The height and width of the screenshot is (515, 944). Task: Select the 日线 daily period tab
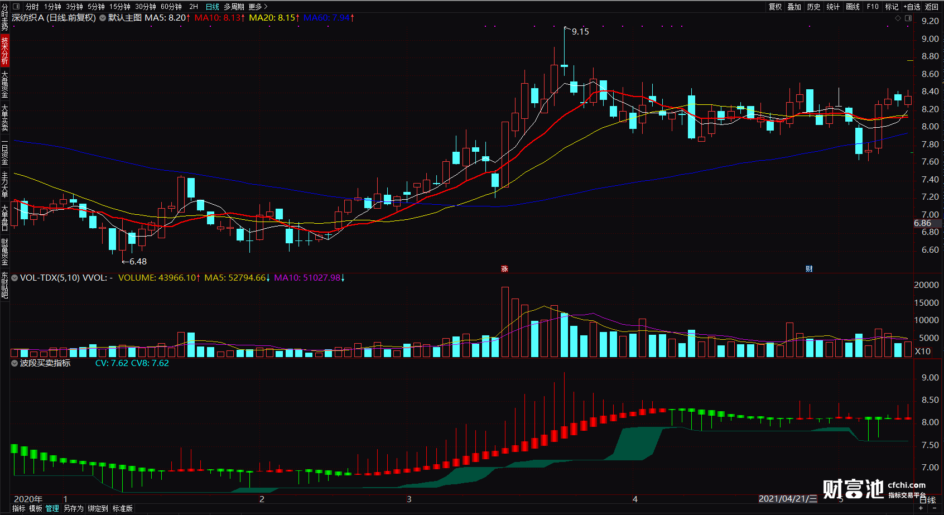212,7
